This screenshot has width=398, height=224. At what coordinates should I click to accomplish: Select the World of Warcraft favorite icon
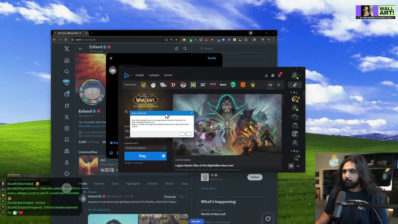coord(143,85)
